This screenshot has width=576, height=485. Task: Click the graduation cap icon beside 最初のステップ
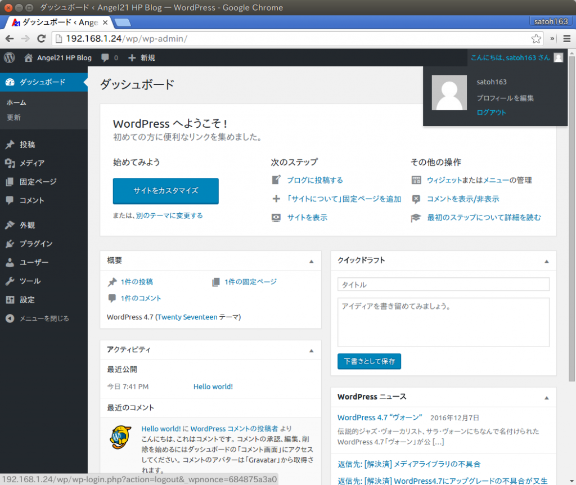point(416,218)
